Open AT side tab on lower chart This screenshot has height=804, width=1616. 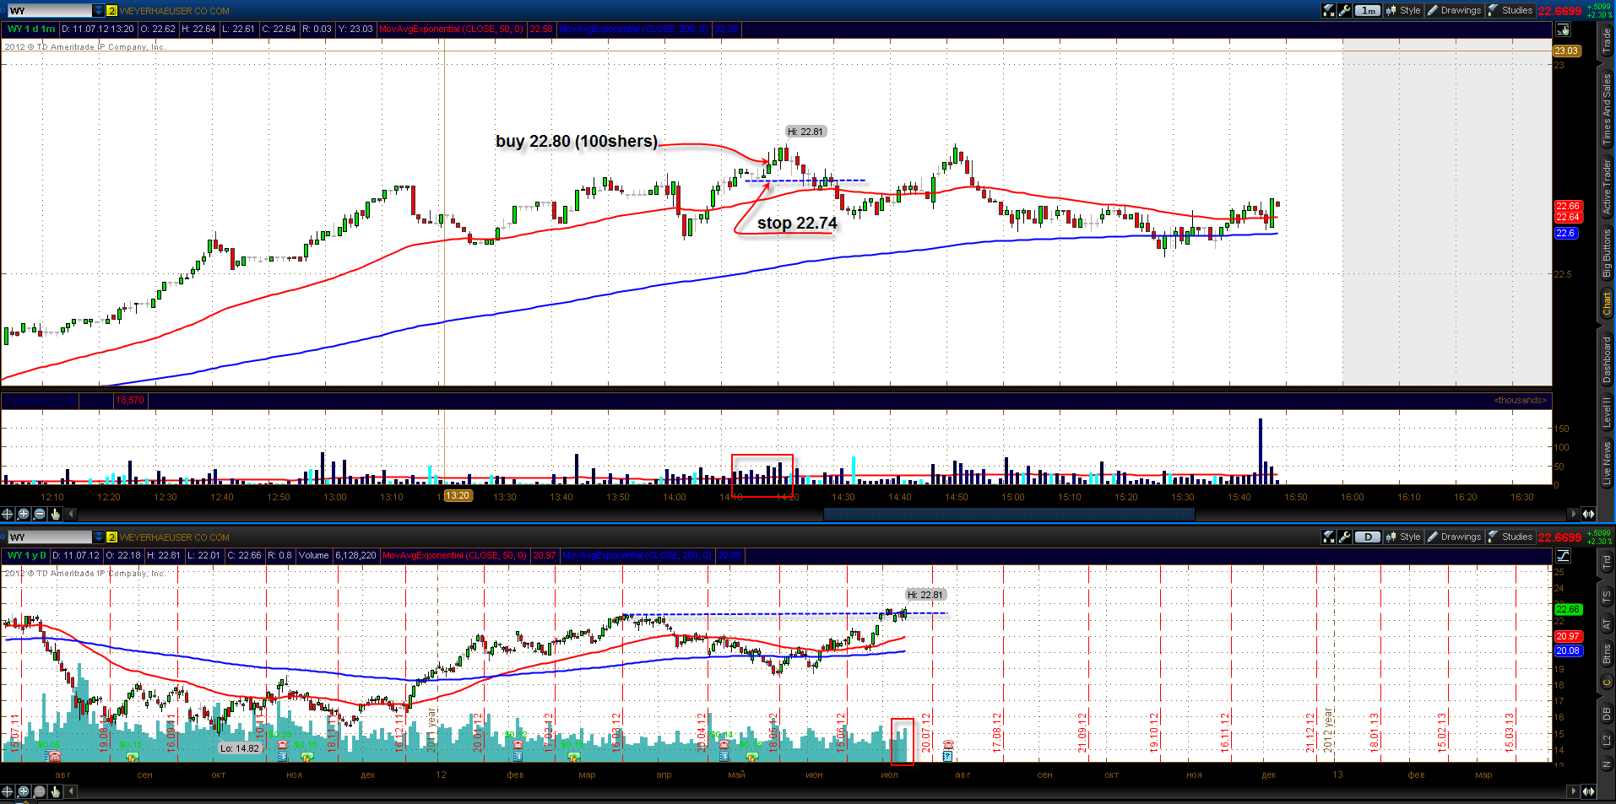tap(1607, 625)
